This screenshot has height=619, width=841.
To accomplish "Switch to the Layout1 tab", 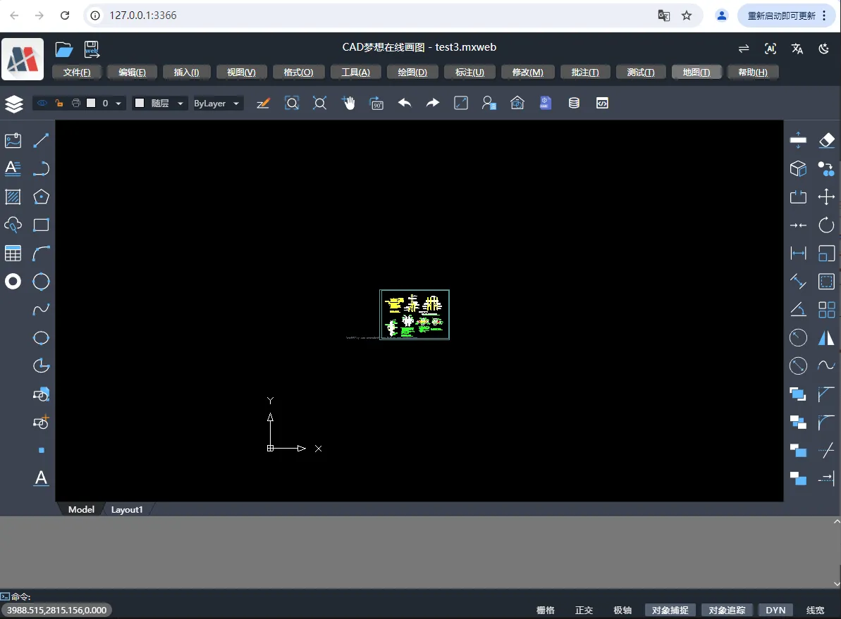I will 127,510.
